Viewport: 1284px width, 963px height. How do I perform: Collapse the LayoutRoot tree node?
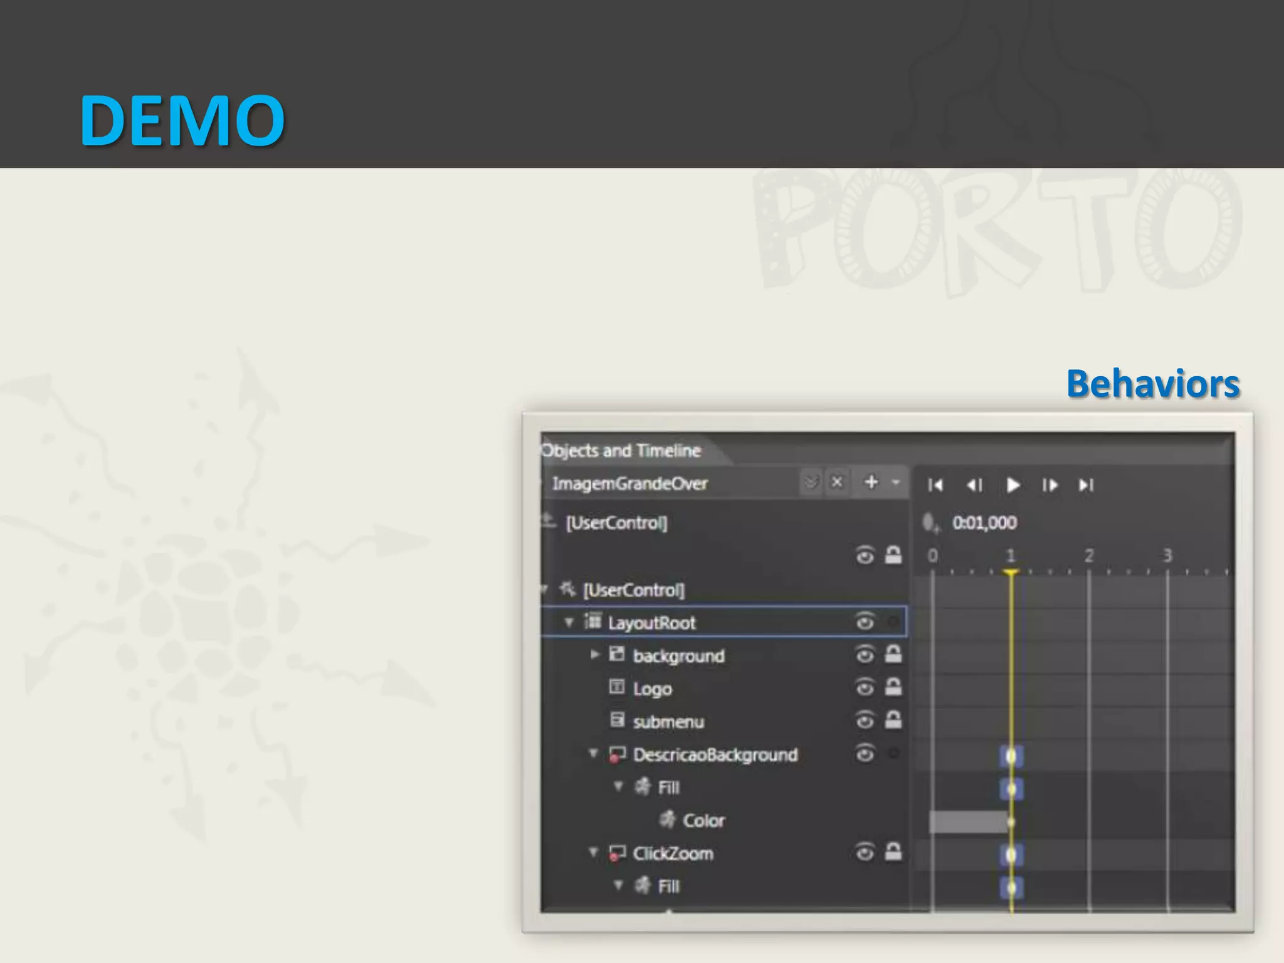(569, 623)
